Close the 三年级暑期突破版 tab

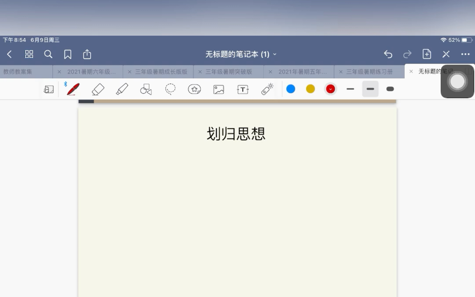tap(200, 72)
